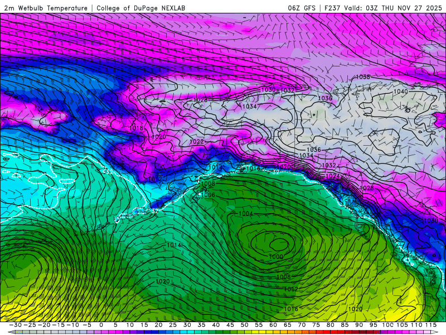
Task: Click the 105 value on the color scale
Action: point(402,325)
